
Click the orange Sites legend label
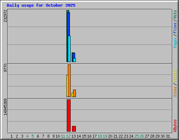click(x=175, y=92)
